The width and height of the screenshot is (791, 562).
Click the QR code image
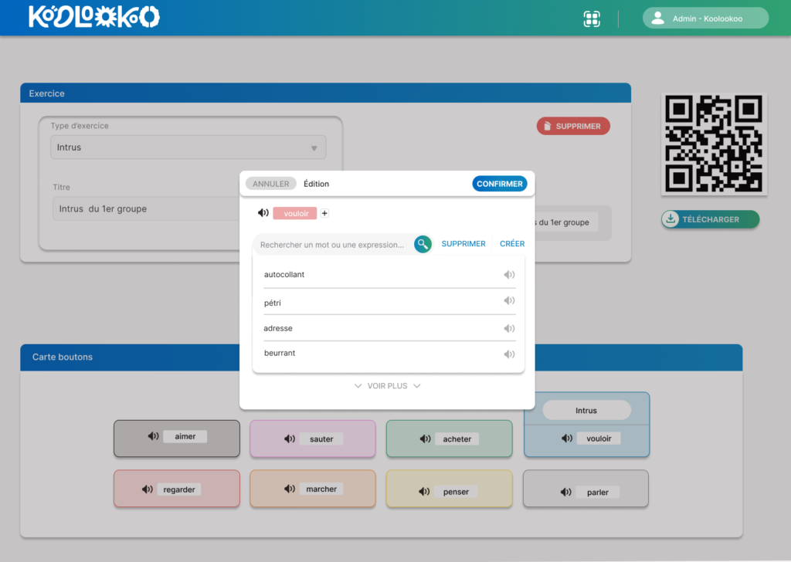tap(713, 144)
